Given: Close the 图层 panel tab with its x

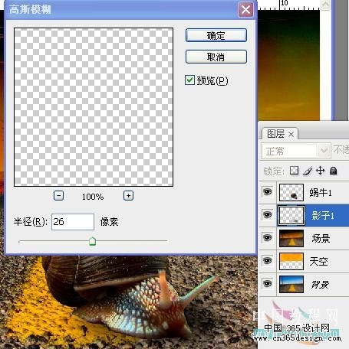Looking at the screenshot, I should coord(291,134).
